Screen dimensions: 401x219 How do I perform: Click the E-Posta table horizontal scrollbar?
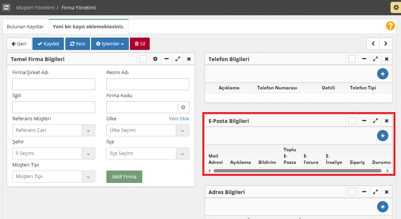[x=297, y=171]
